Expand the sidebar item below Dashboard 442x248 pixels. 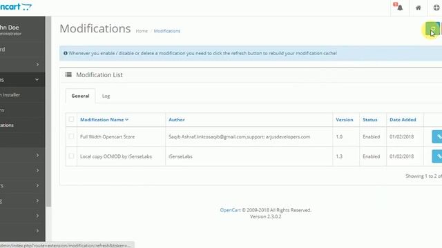(37, 64)
